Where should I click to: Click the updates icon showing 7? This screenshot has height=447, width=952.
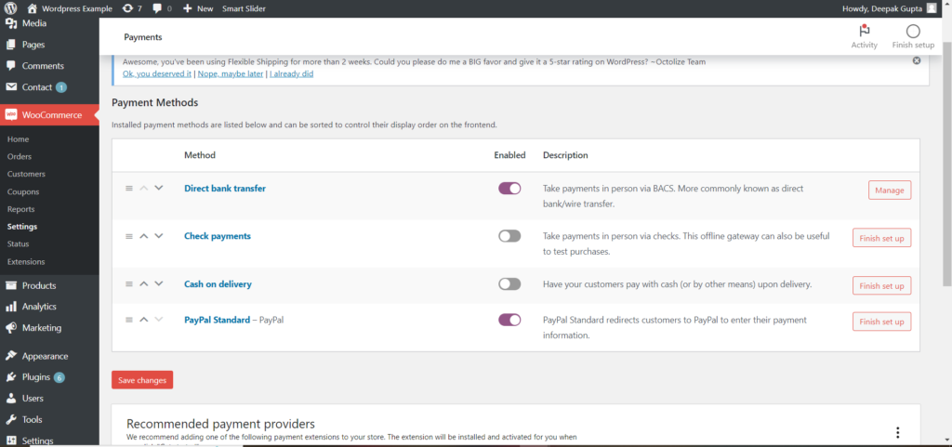[126, 8]
